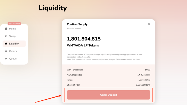Click the Rates value 1.226532472
Image resolution: width=187 pixels, height=105 pixels.
coord(144,80)
